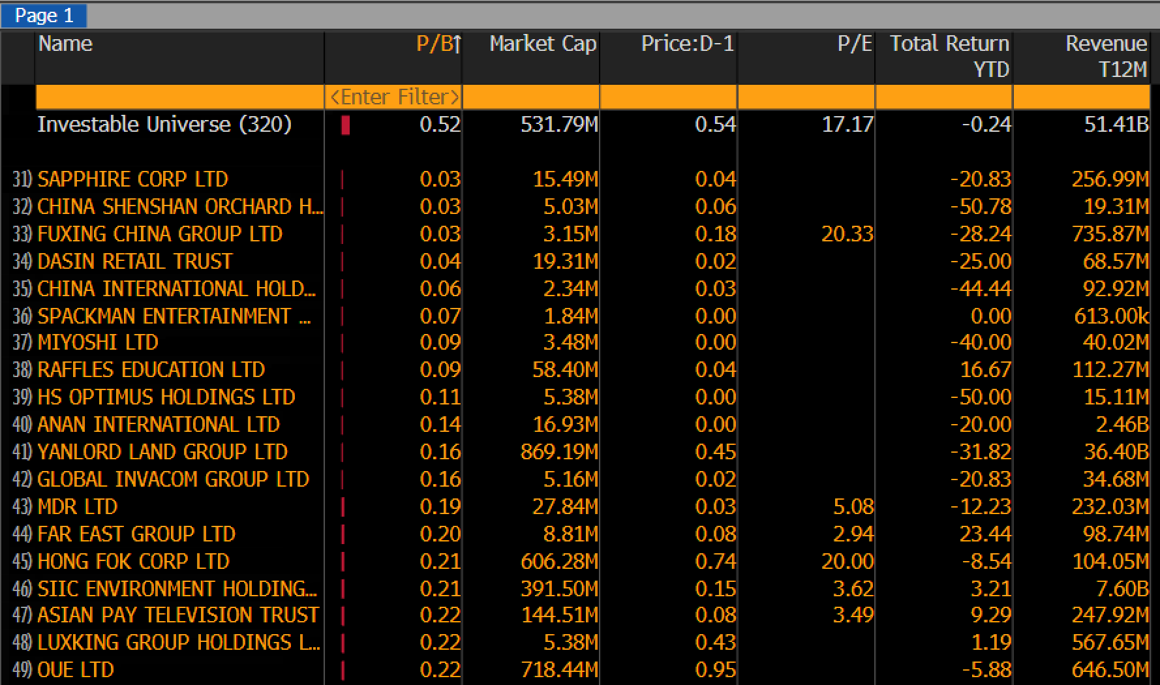Click Far East Group return 23.44
Viewport: 1160px width, 685px height.
985,534
